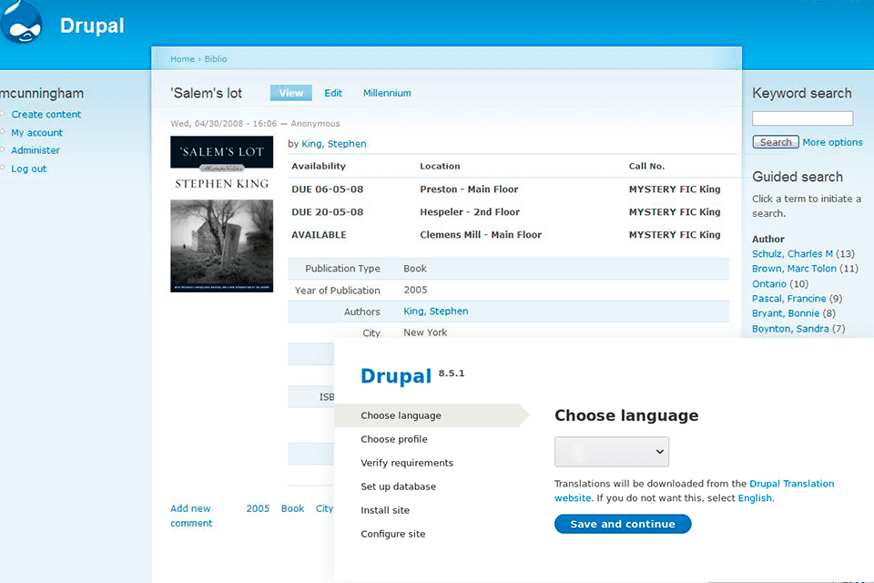This screenshot has height=583, width=874.
Task: Go to My account in sidebar
Action: 36,133
